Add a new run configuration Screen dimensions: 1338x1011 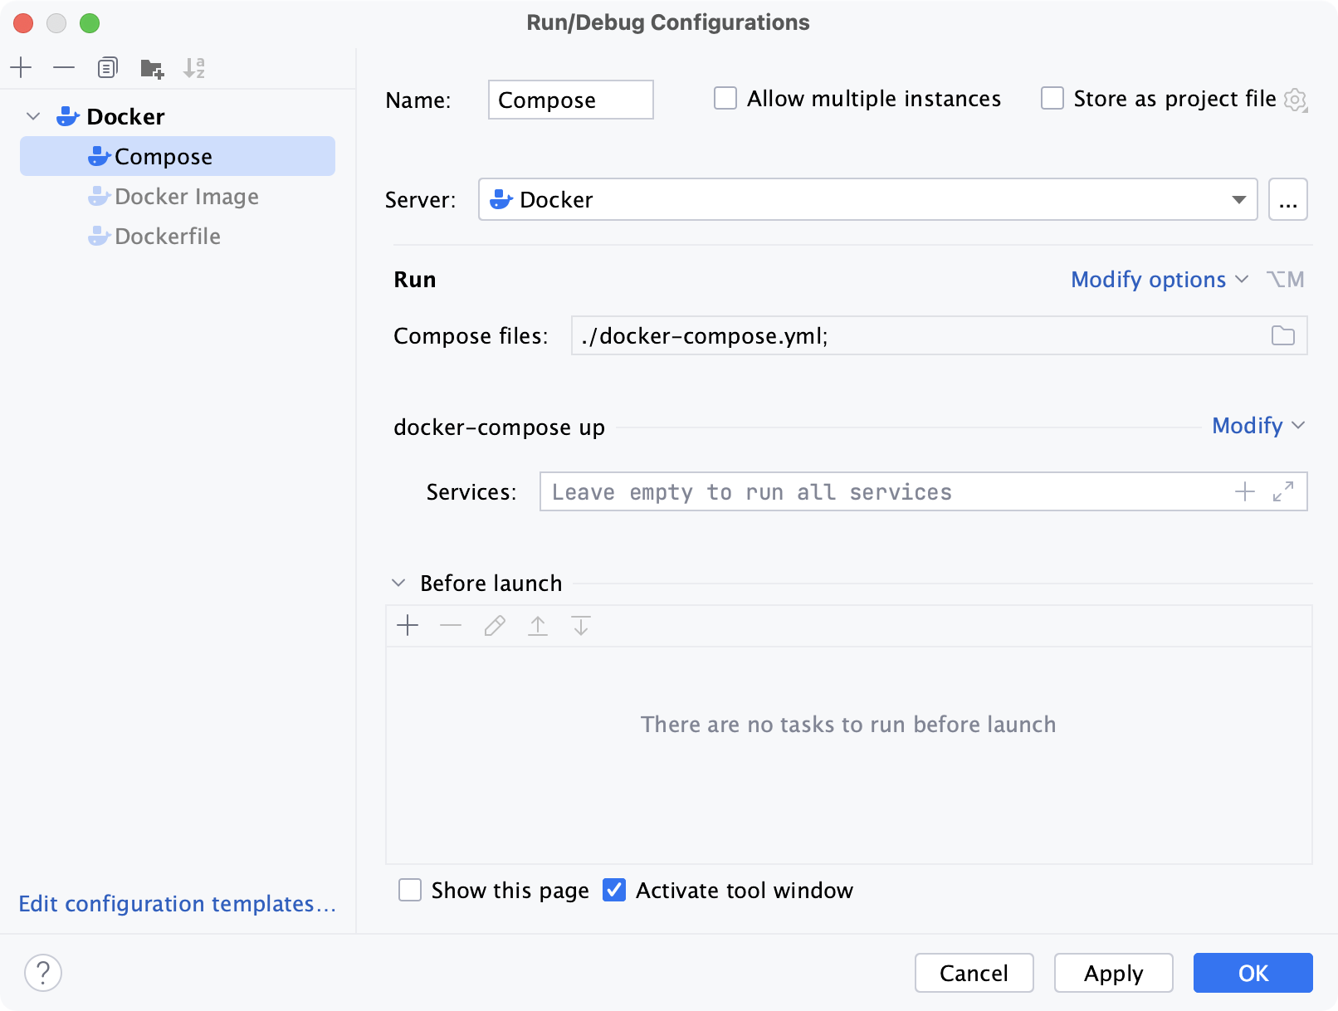click(21, 67)
